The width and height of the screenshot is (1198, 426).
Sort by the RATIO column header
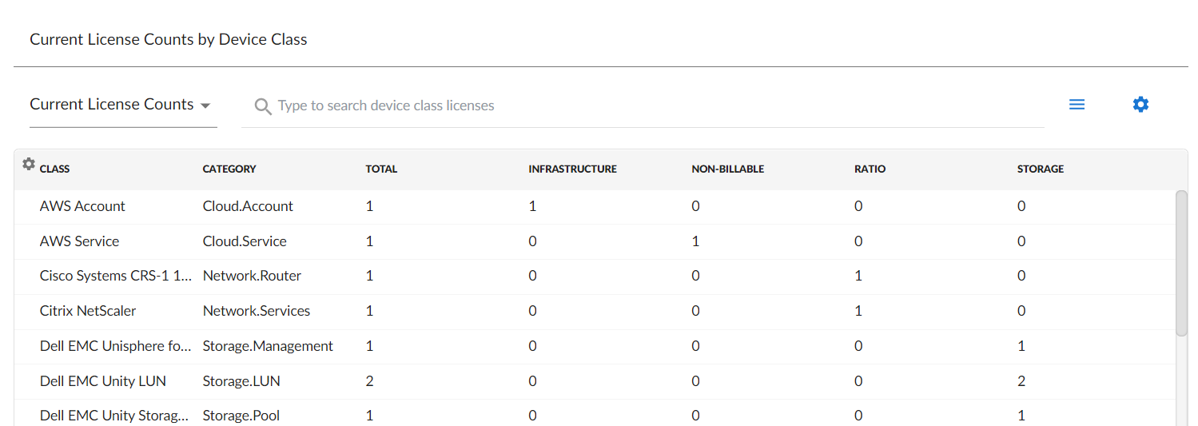[x=870, y=169]
